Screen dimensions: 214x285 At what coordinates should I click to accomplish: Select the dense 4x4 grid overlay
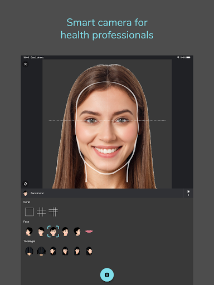[x=53, y=212]
